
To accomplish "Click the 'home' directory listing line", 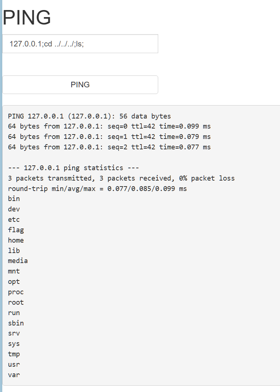I will point(16,240).
